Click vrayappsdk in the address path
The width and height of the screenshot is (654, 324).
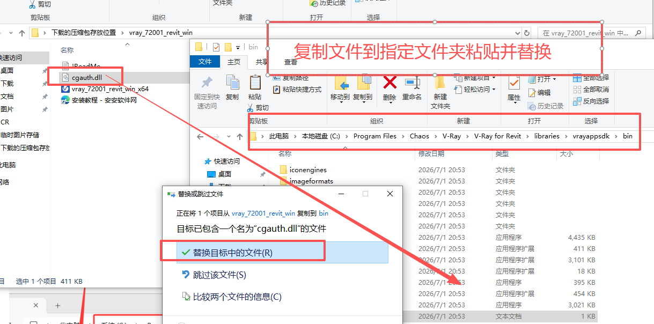591,136
